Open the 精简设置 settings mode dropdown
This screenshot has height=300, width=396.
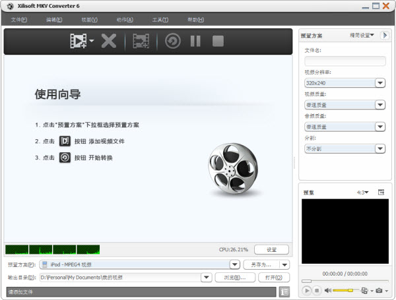click(x=362, y=36)
